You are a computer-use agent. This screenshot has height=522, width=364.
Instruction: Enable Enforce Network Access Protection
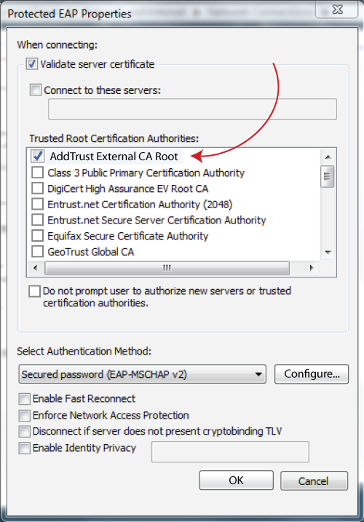pos(24,415)
